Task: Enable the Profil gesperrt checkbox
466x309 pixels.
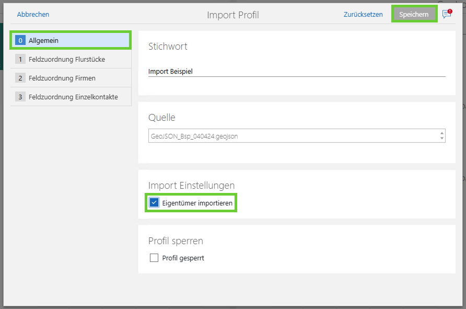Action: pyautogui.click(x=154, y=257)
